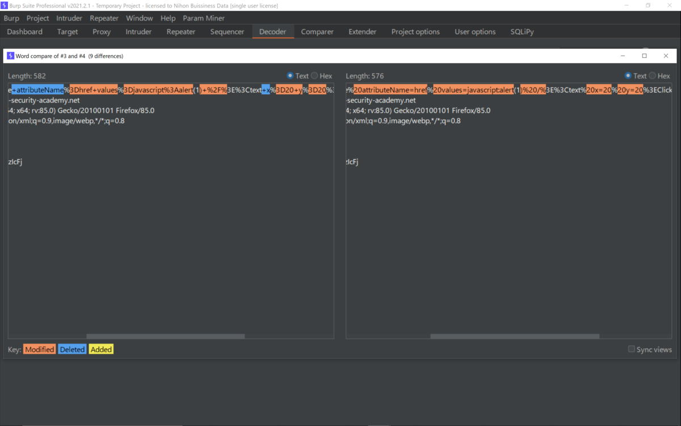The width and height of the screenshot is (681, 426).
Task: Open the Help menu
Action: click(x=168, y=18)
